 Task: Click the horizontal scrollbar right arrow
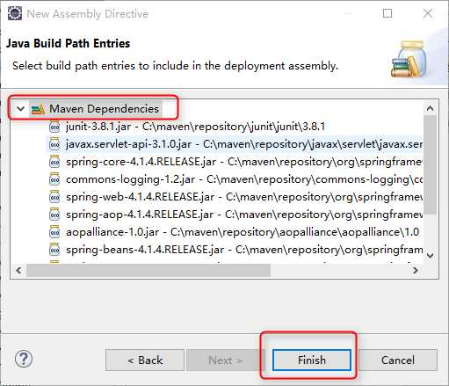416,270
